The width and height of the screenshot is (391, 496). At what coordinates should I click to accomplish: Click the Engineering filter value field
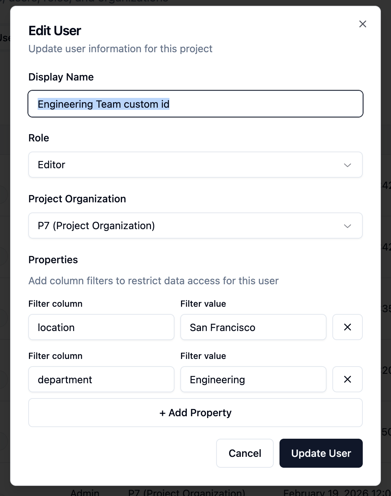tap(253, 379)
